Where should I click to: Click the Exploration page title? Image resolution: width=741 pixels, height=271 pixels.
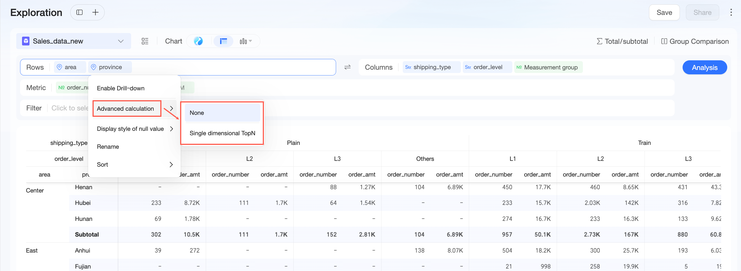coord(36,12)
